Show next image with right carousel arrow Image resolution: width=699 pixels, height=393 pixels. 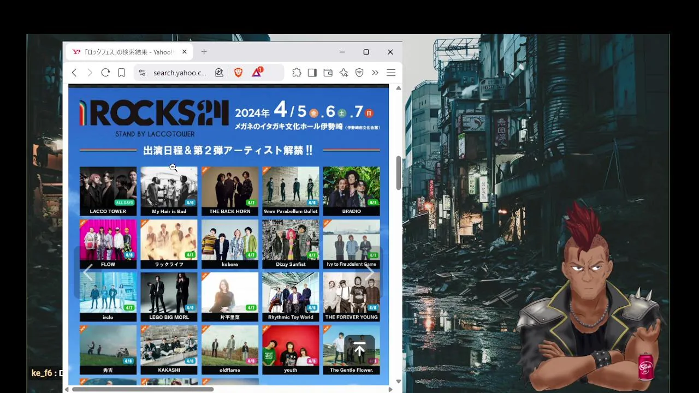pos(369,272)
